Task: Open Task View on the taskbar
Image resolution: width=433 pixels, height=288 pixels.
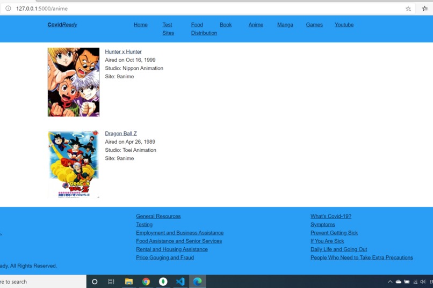Action: tap(111, 282)
